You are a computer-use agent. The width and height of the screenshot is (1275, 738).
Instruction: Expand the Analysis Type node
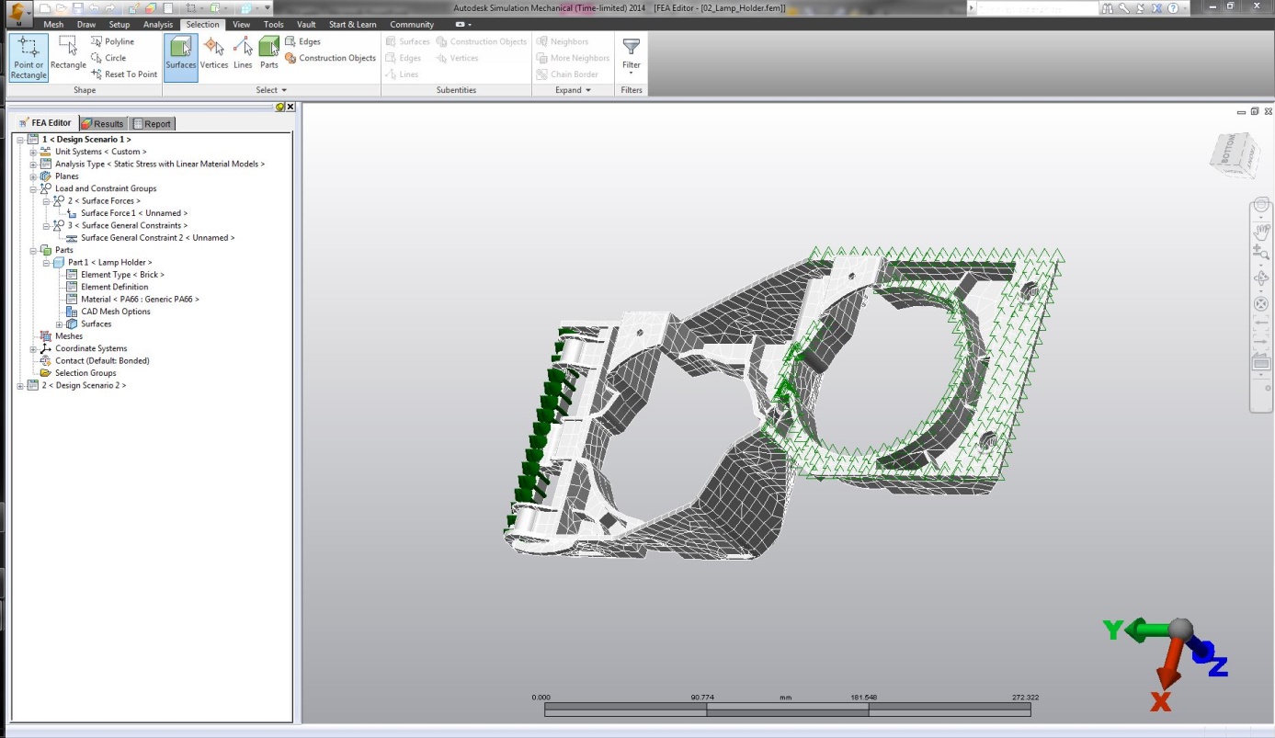pyautogui.click(x=33, y=164)
